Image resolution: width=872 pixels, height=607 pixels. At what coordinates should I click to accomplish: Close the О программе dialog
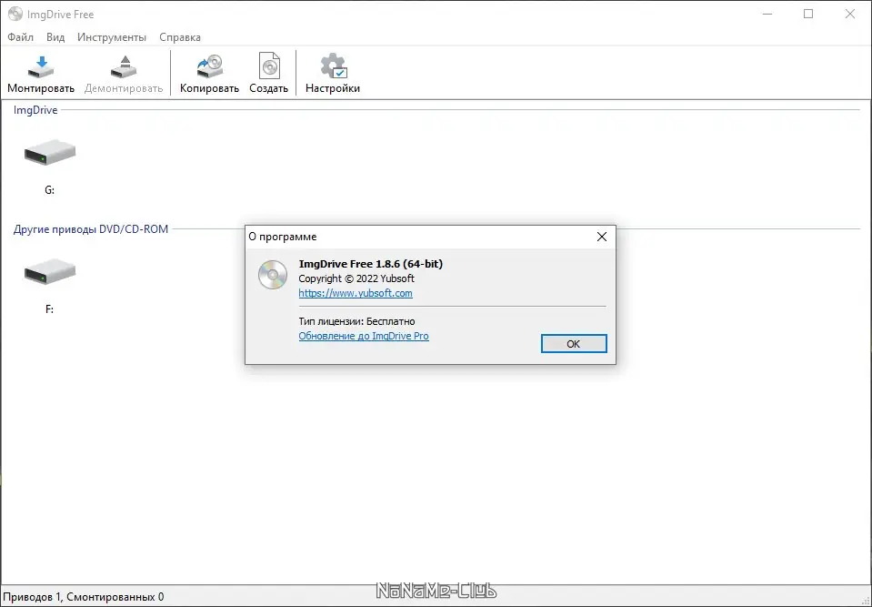point(602,237)
